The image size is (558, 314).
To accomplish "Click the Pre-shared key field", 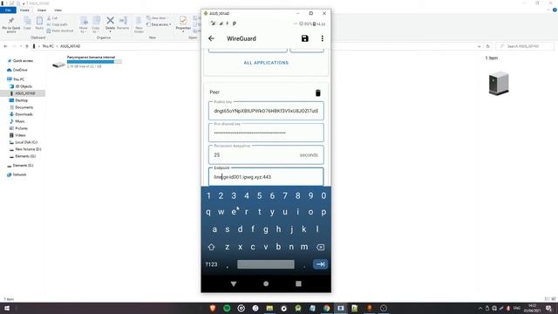I will 266,133.
